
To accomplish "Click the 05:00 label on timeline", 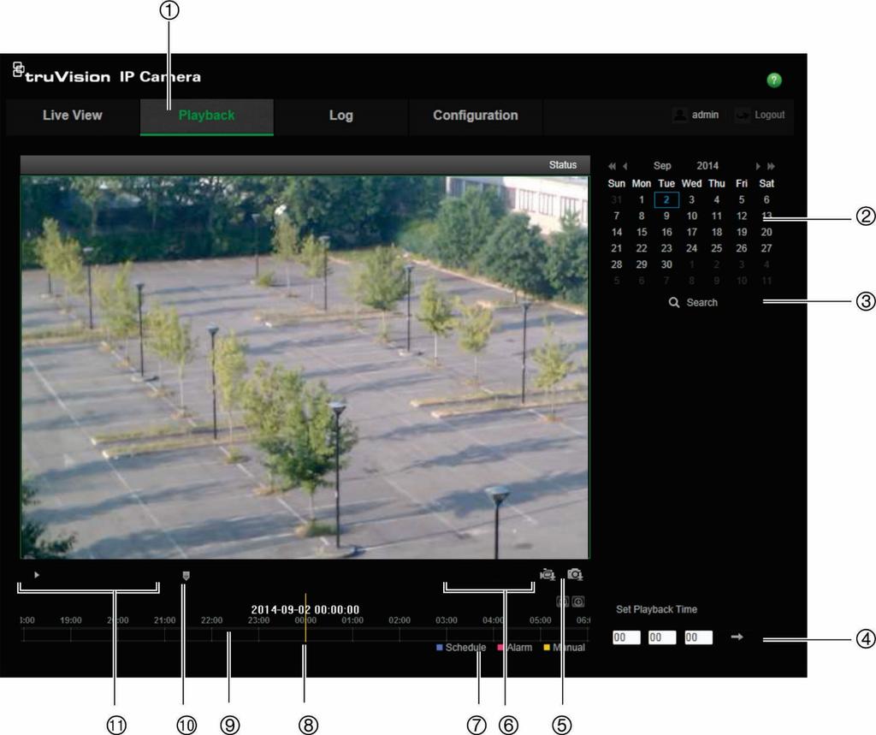I will coord(541,620).
